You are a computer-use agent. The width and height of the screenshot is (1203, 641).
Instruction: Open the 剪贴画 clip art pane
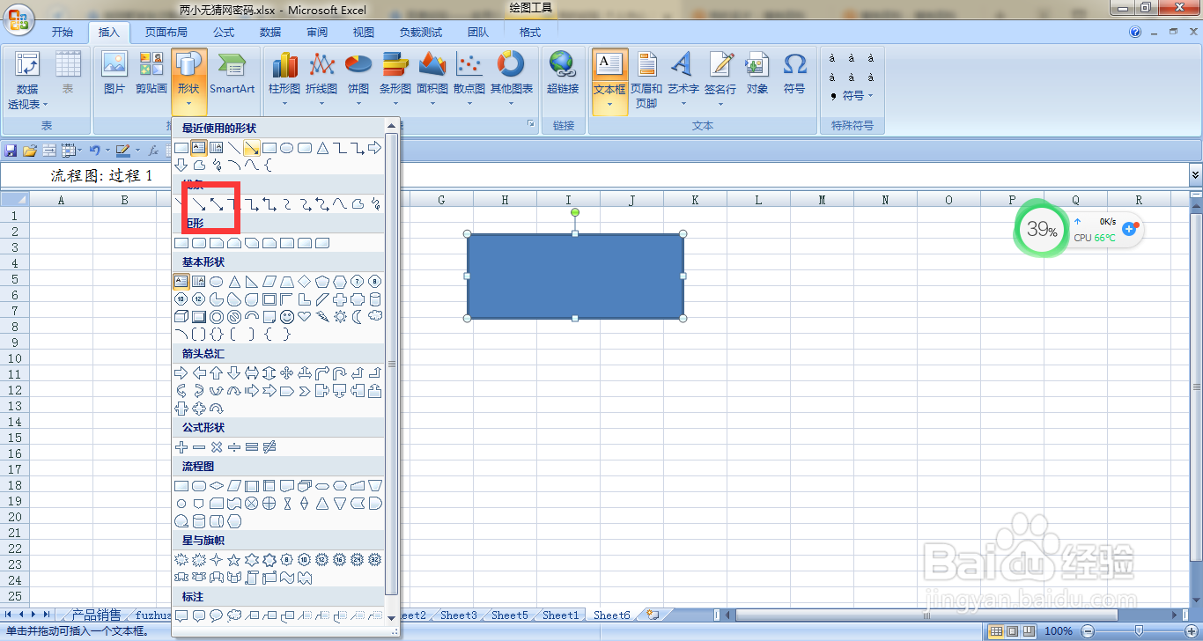[x=151, y=73]
